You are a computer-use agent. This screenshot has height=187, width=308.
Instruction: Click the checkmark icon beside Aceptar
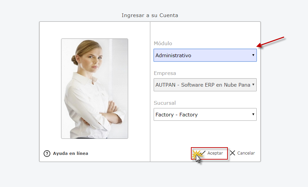click(x=203, y=153)
